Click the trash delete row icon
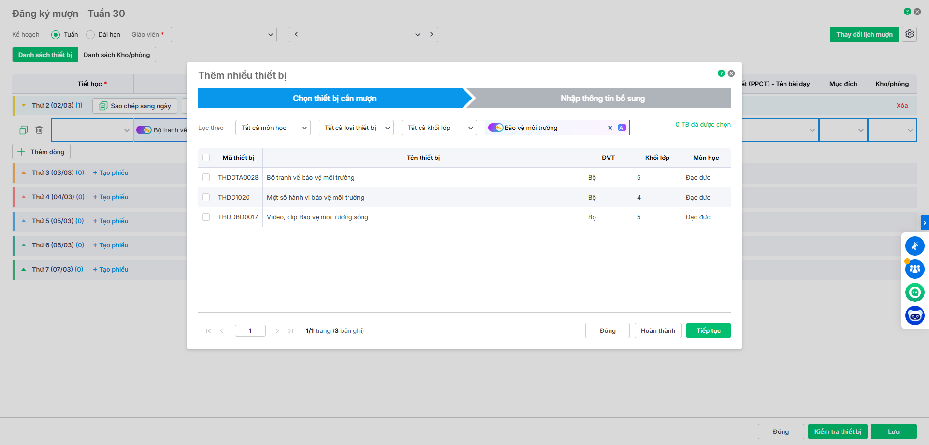This screenshot has height=445, width=929. (39, 130)
